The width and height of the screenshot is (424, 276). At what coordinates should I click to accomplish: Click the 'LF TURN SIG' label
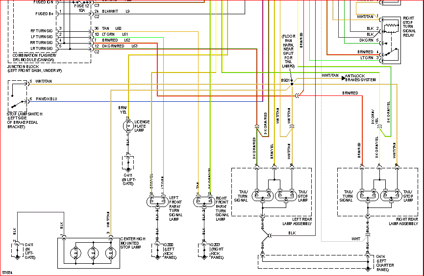(42, 37)
